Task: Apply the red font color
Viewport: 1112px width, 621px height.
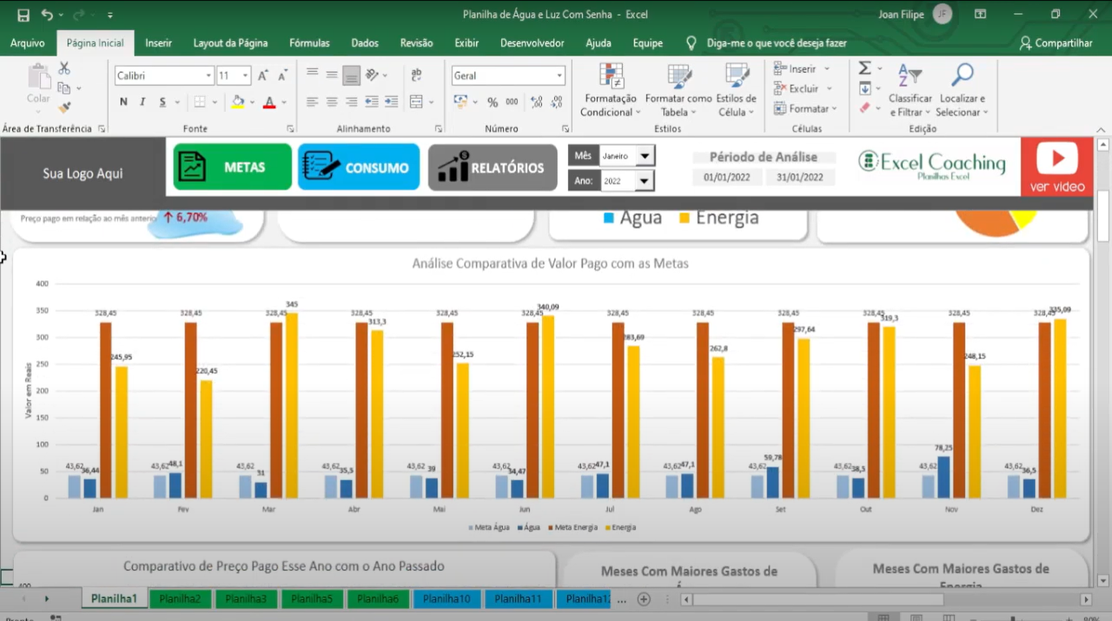Action: [x=269, y=102]
